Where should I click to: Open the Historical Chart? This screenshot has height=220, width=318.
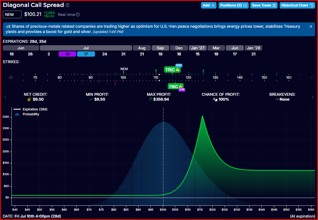(297, 5)
